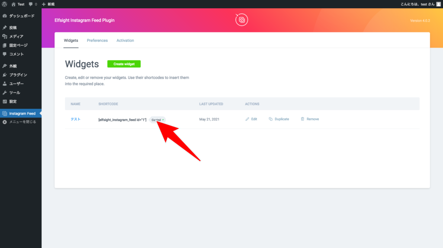Click the Copied shortcode button

158,120
